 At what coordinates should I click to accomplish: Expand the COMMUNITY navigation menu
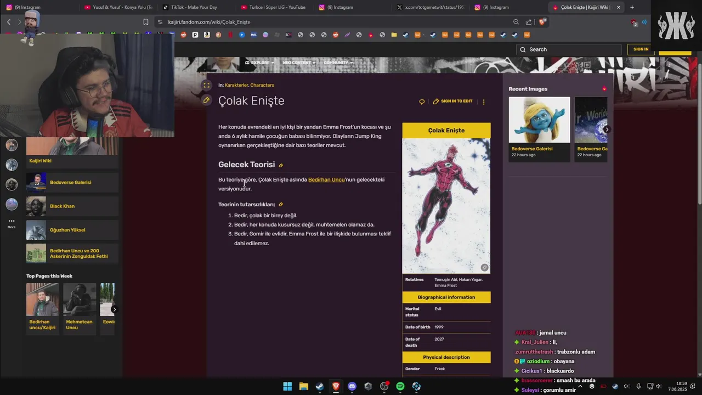pyautogui.click(x=338, y=63)
